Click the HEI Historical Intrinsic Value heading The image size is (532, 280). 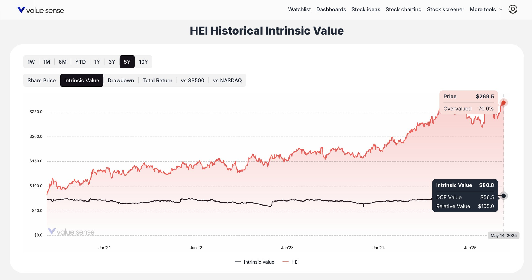coord(267,31)
